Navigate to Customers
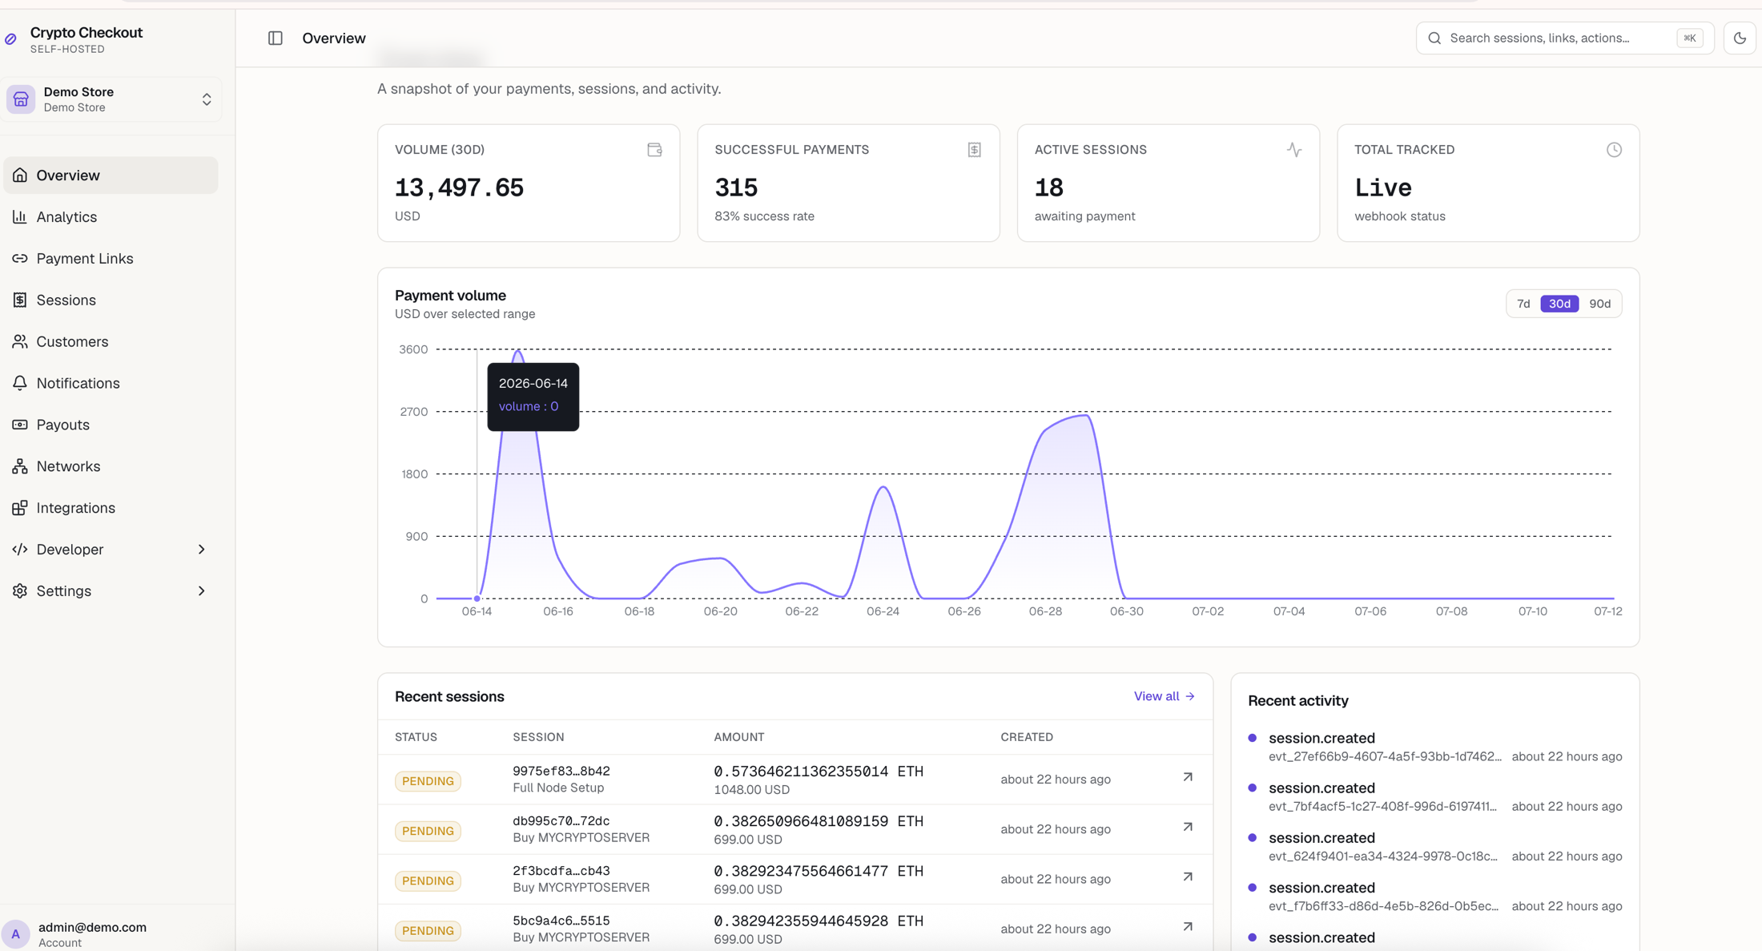Image resolution: width=1762 pixels, height=951 pixels. 111,341
